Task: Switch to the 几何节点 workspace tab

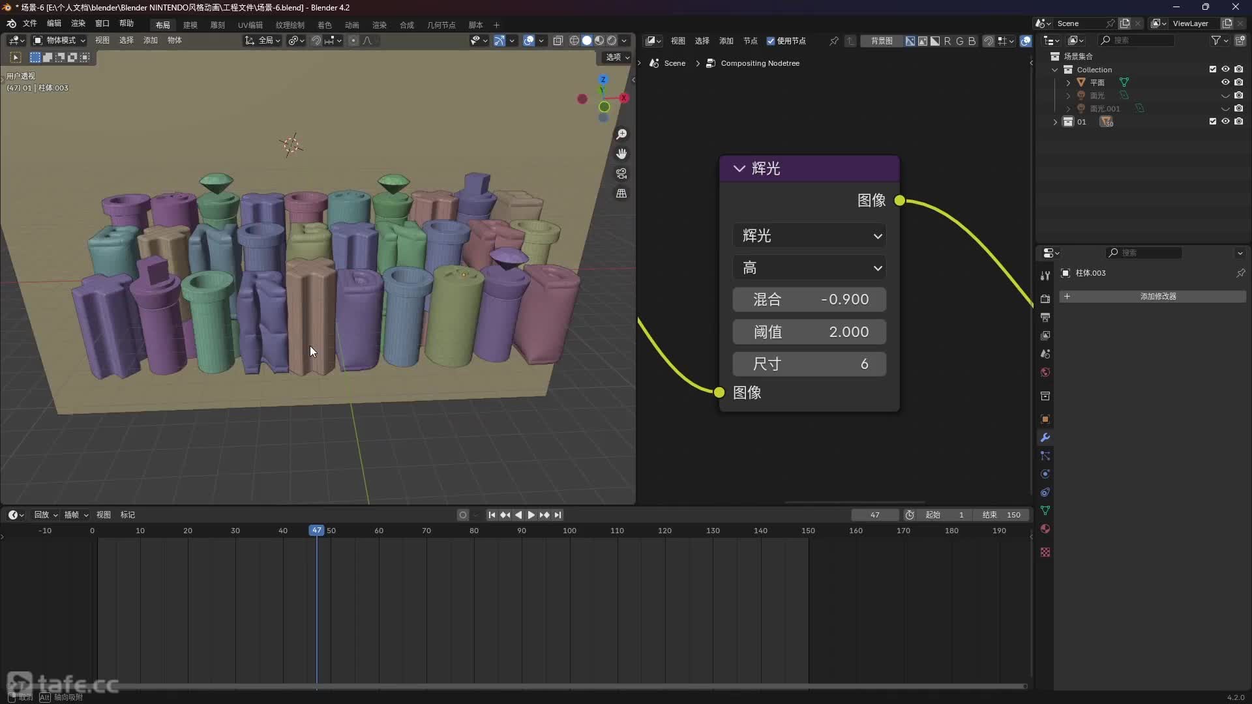Action: (x=441, y=25)
